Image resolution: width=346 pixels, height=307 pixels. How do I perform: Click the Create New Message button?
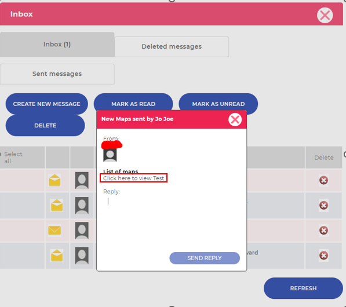coord(46,104)
